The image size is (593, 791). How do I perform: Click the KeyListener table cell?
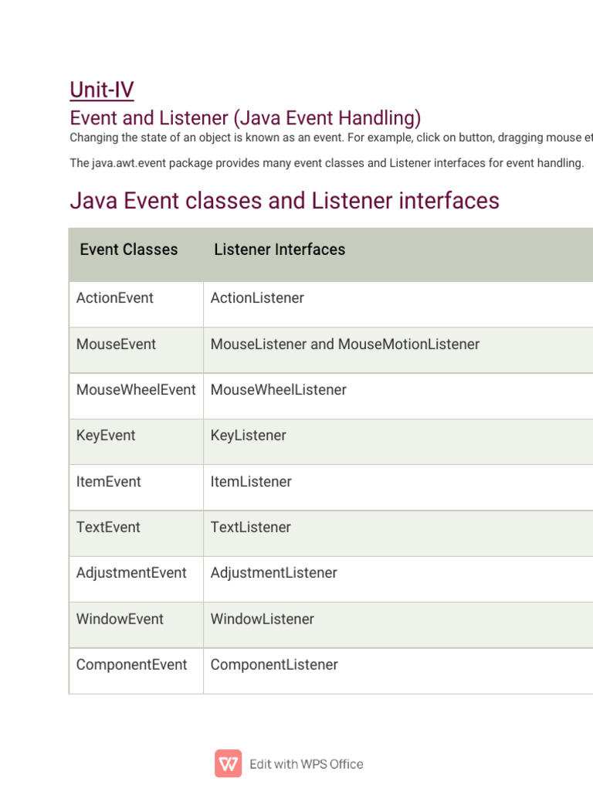(x=249, y=436)
